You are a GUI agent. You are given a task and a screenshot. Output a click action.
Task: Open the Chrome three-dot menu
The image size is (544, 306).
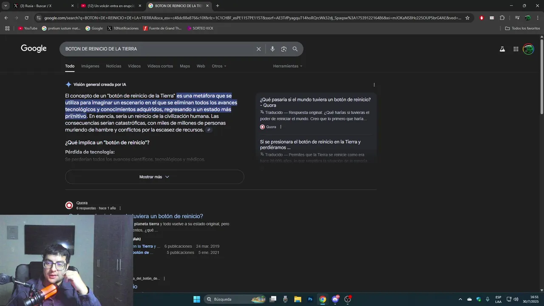coord(538,18)
